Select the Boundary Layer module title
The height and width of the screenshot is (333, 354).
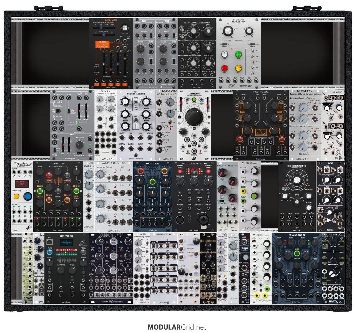click(111, 235)
